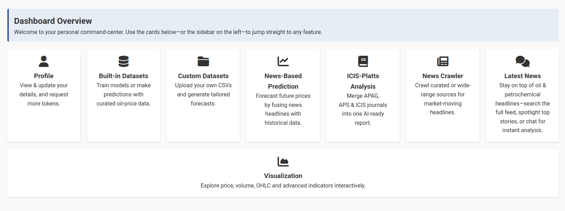Open the Profile card title
Screen dimensions: 565x211
pos(44,76)
